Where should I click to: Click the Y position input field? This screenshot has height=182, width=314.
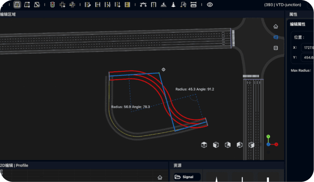coord(307,58)
